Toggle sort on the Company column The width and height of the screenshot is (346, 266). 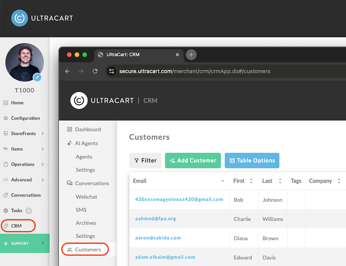pyautogui.click(x=339, y=181)
